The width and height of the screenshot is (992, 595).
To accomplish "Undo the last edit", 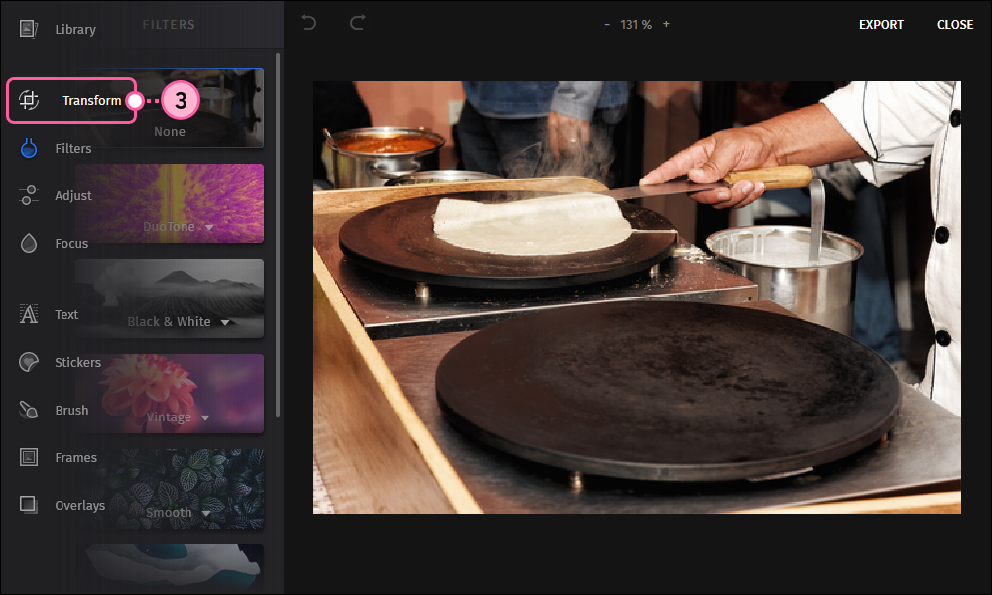I will tap(309, 24).
